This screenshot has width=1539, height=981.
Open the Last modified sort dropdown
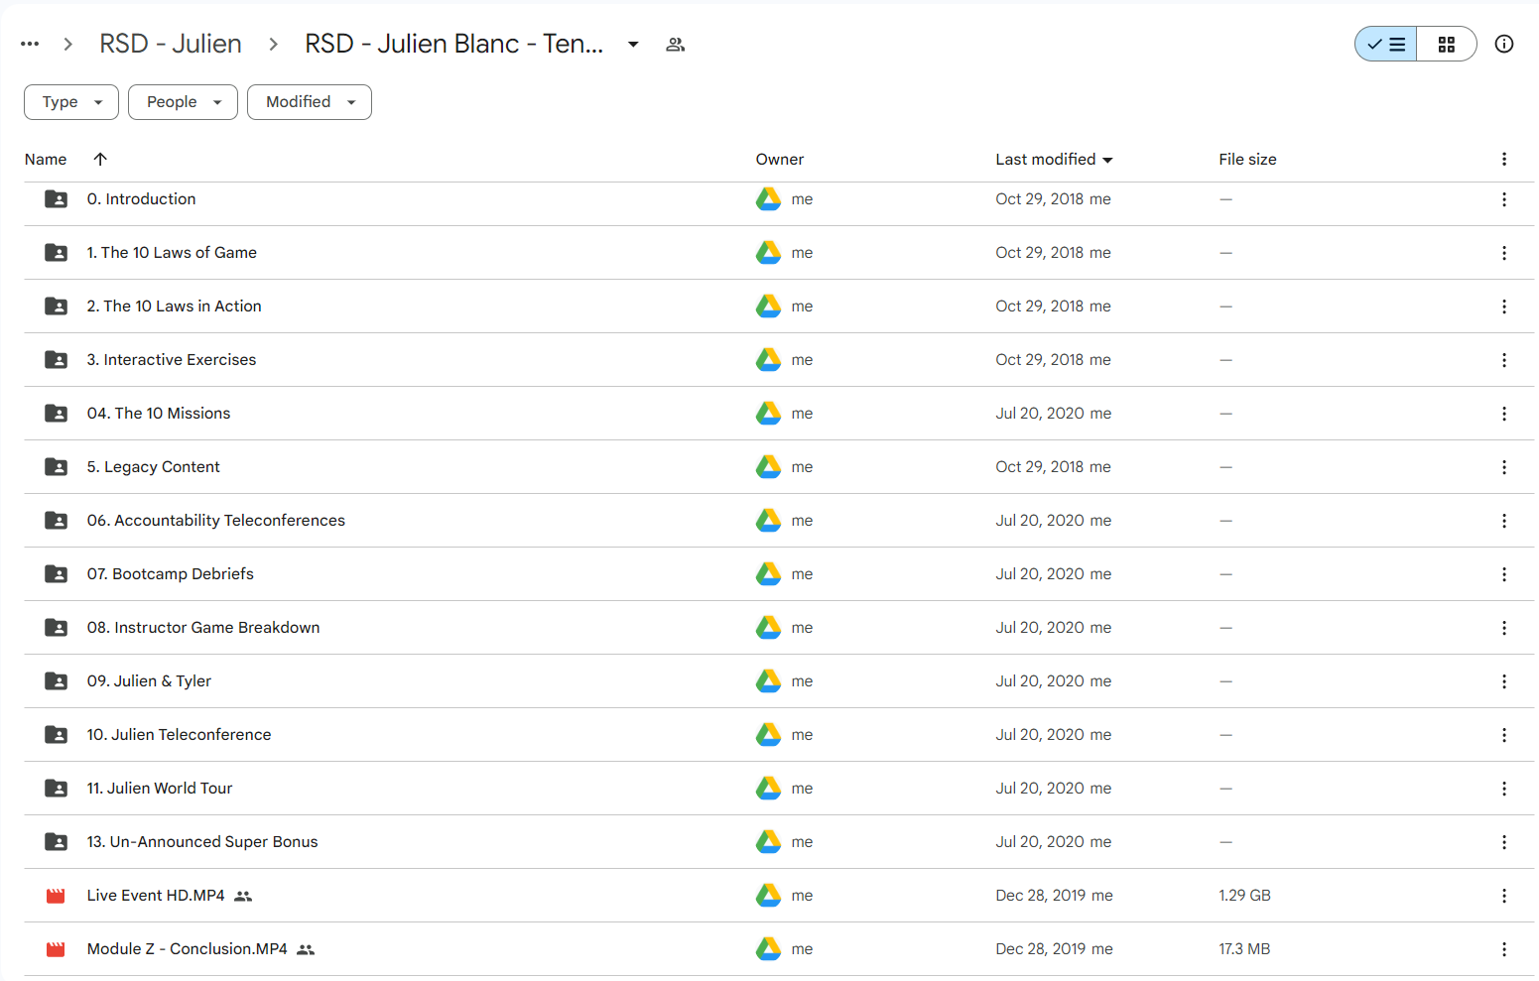click(1054, 159)
